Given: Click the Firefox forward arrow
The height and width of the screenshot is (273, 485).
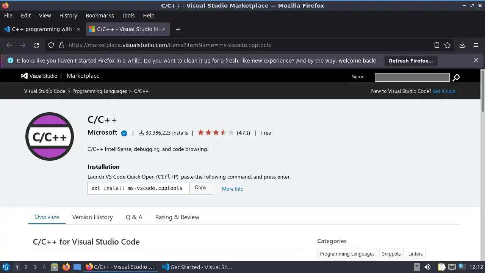Looking at the screenshot, I should point(23,45).
